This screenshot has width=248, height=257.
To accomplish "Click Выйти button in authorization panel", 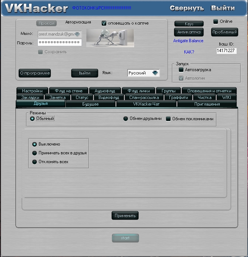I will coord(85,73).
